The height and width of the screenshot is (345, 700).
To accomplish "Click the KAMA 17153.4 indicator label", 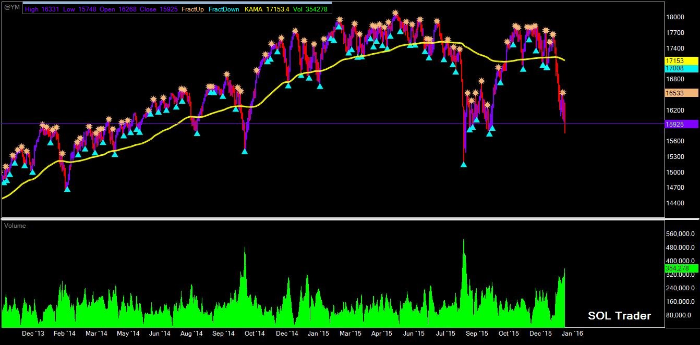I will [268, 8].
